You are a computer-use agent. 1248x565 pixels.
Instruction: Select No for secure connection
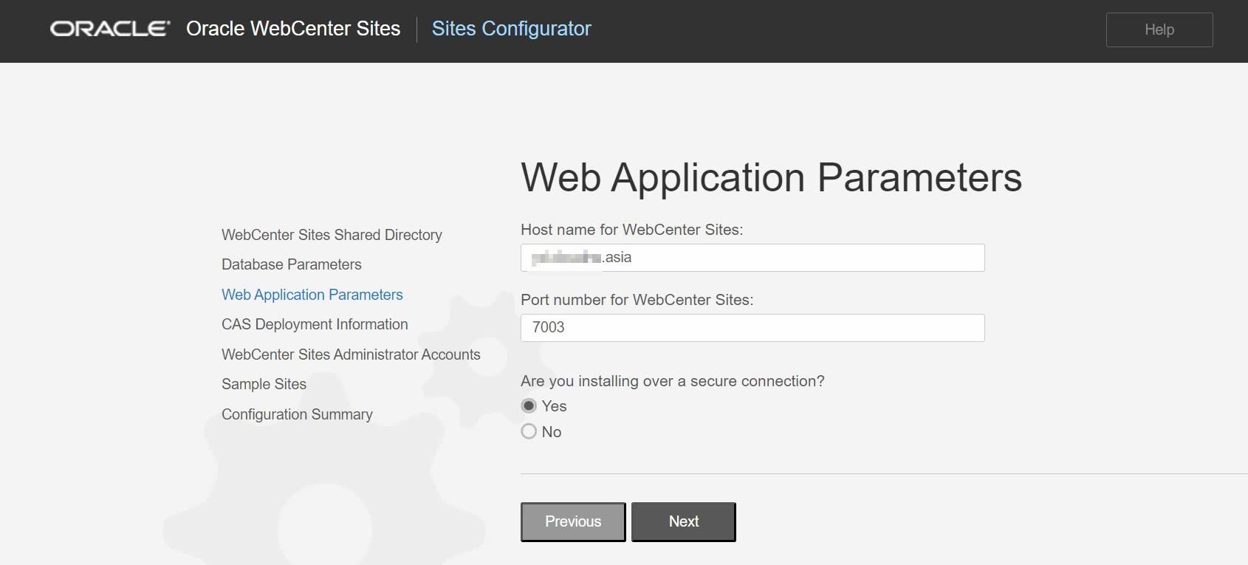(x=529, y=431)
